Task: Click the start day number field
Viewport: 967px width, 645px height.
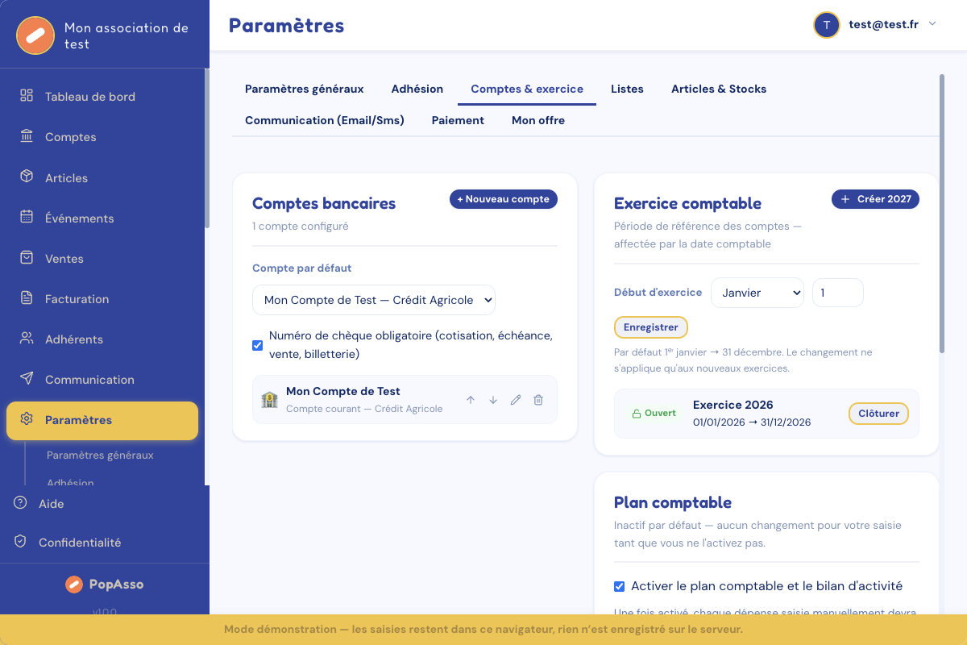Action: [838, 293]
